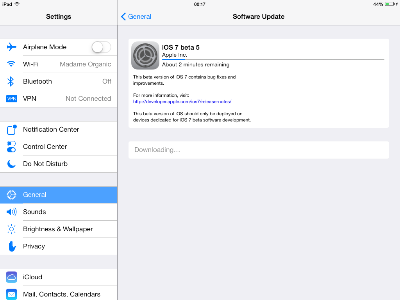Tap the Do Not Disturb moon icon
The height and width of the screenshot is (300, 400).
[x=11, y=164]
